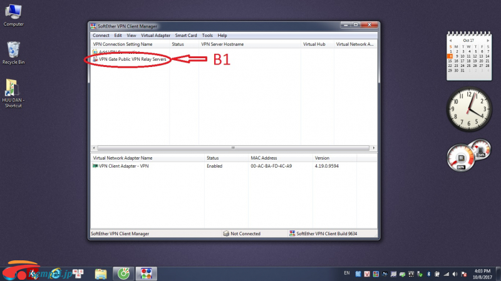Open the Edit menu
This screenshot has height=281, width=501.
point(118,36)
